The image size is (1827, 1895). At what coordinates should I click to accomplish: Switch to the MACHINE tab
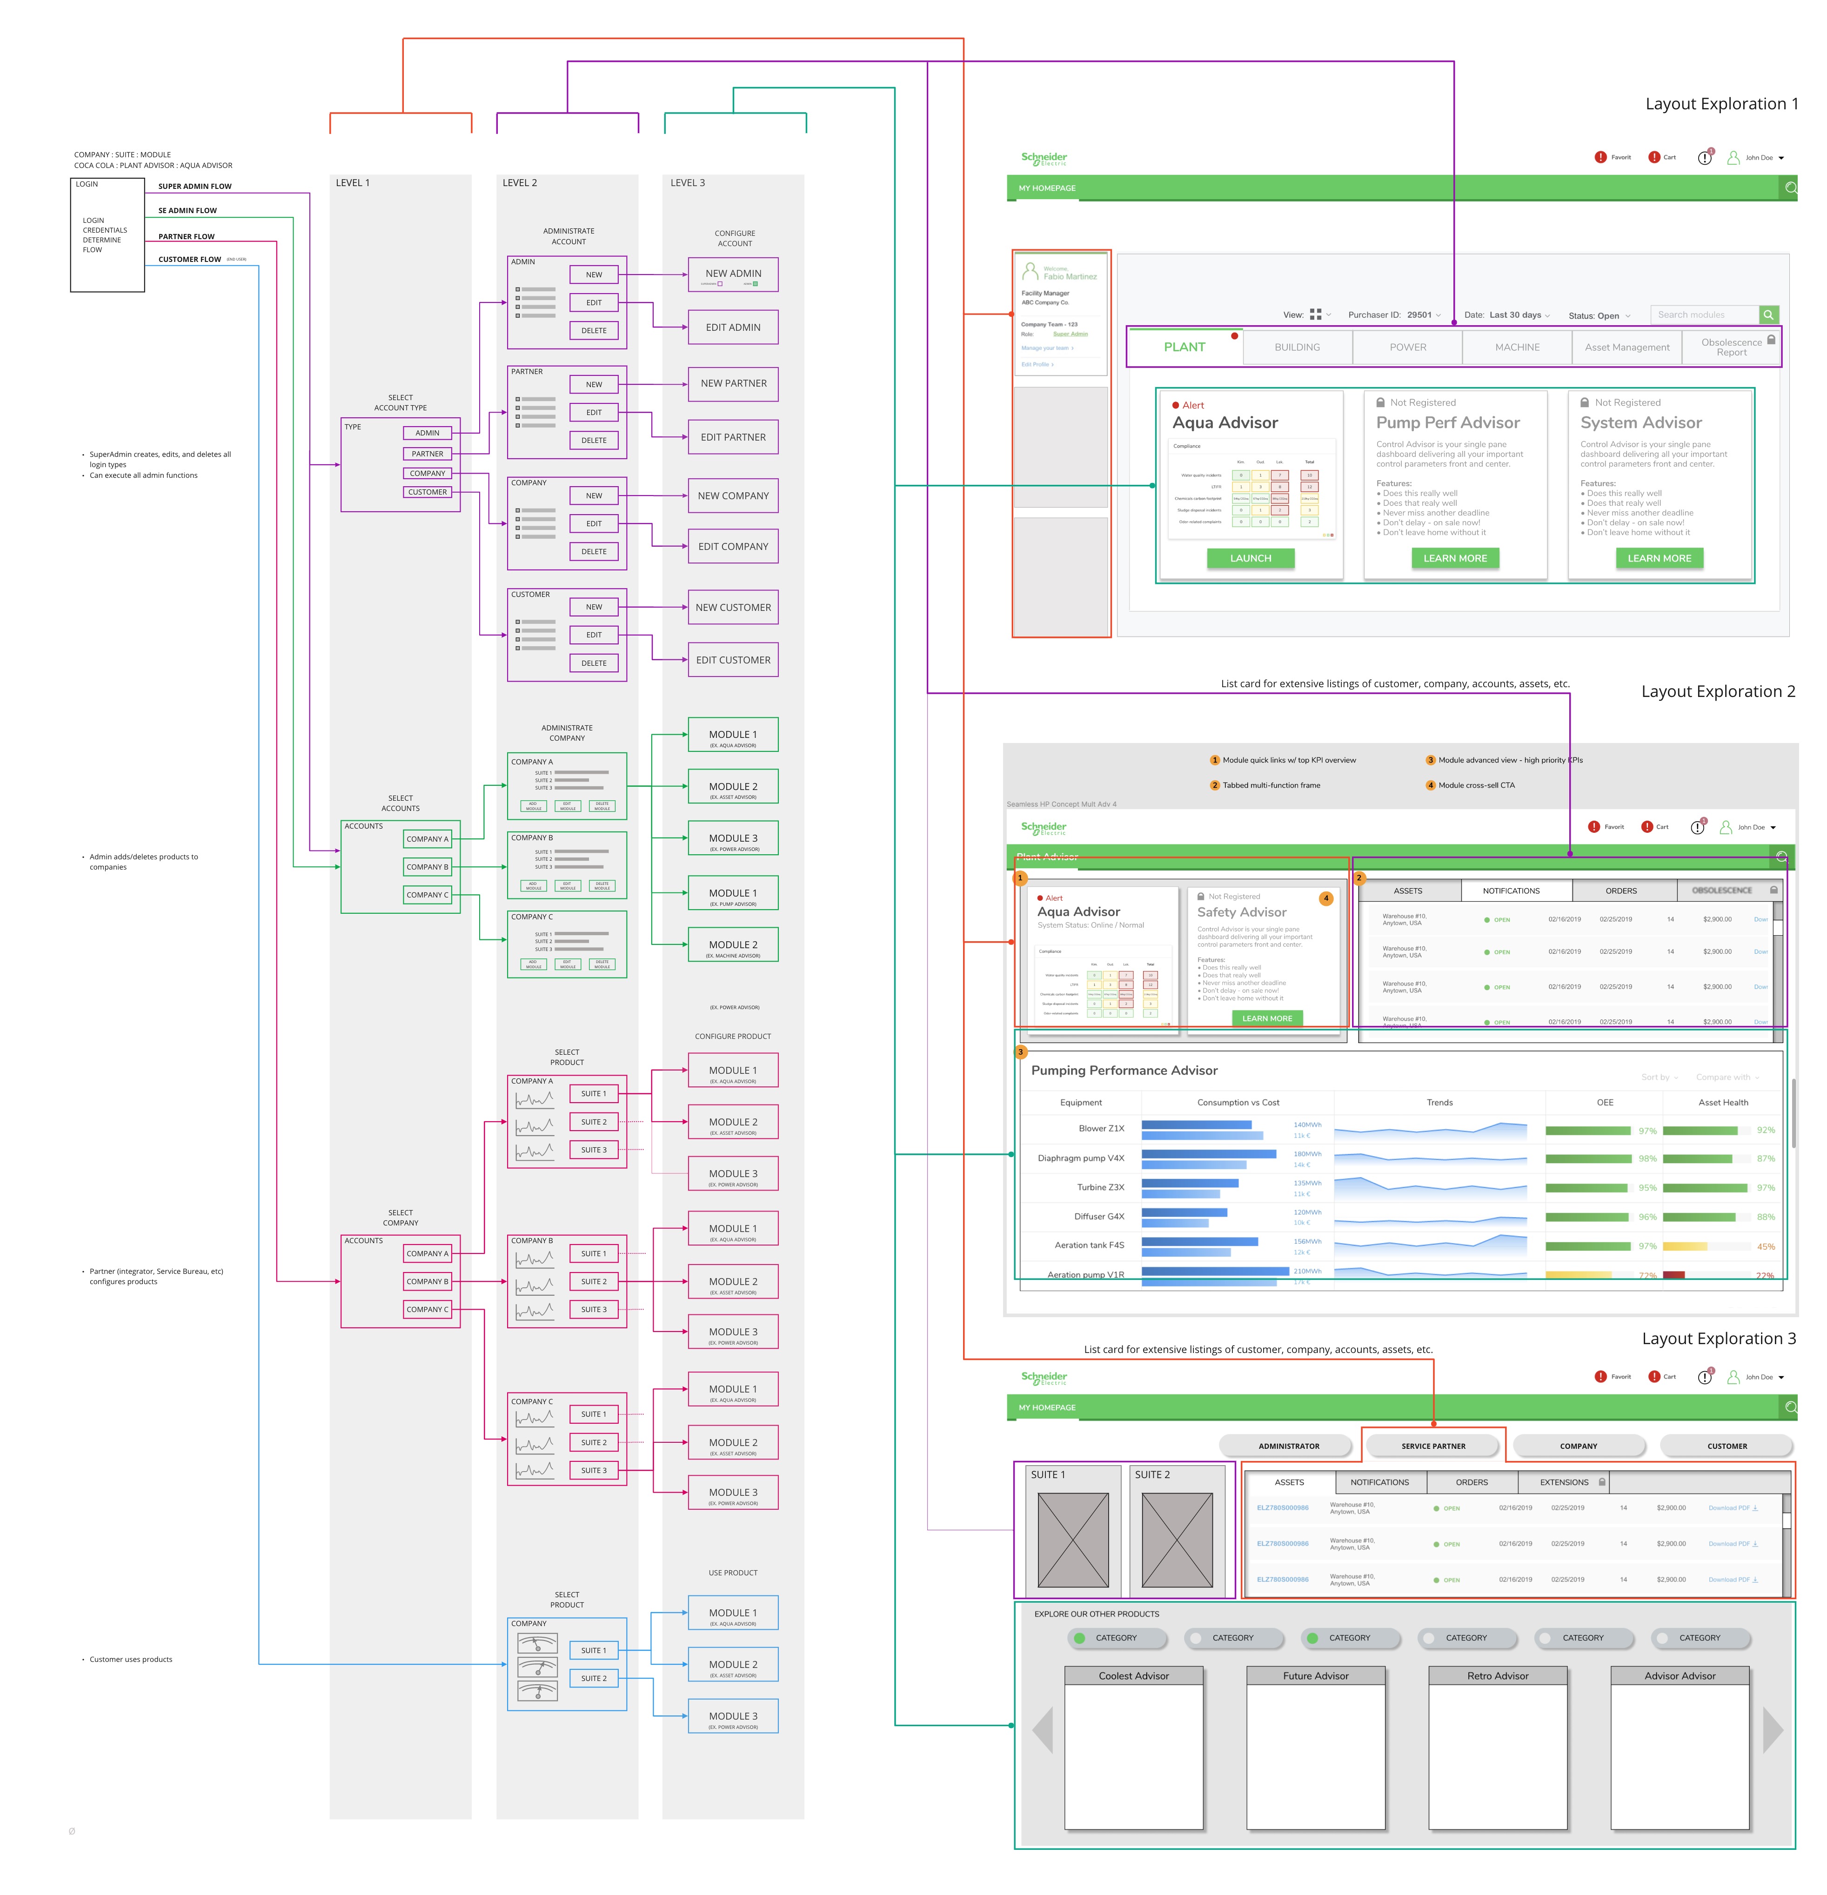(1517, 347)
